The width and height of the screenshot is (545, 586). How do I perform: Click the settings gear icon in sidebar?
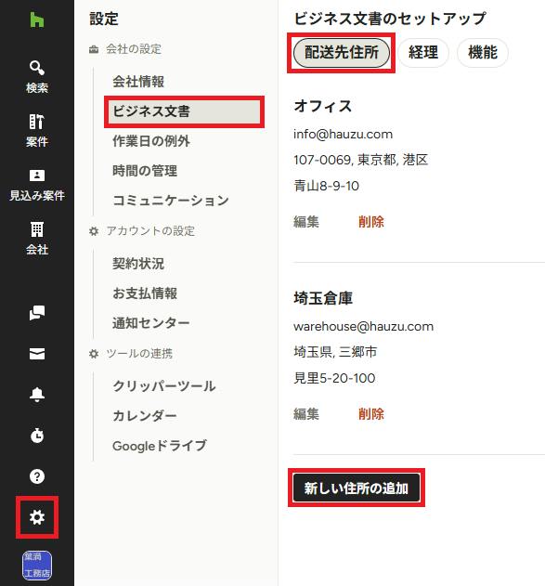[37, 517]
